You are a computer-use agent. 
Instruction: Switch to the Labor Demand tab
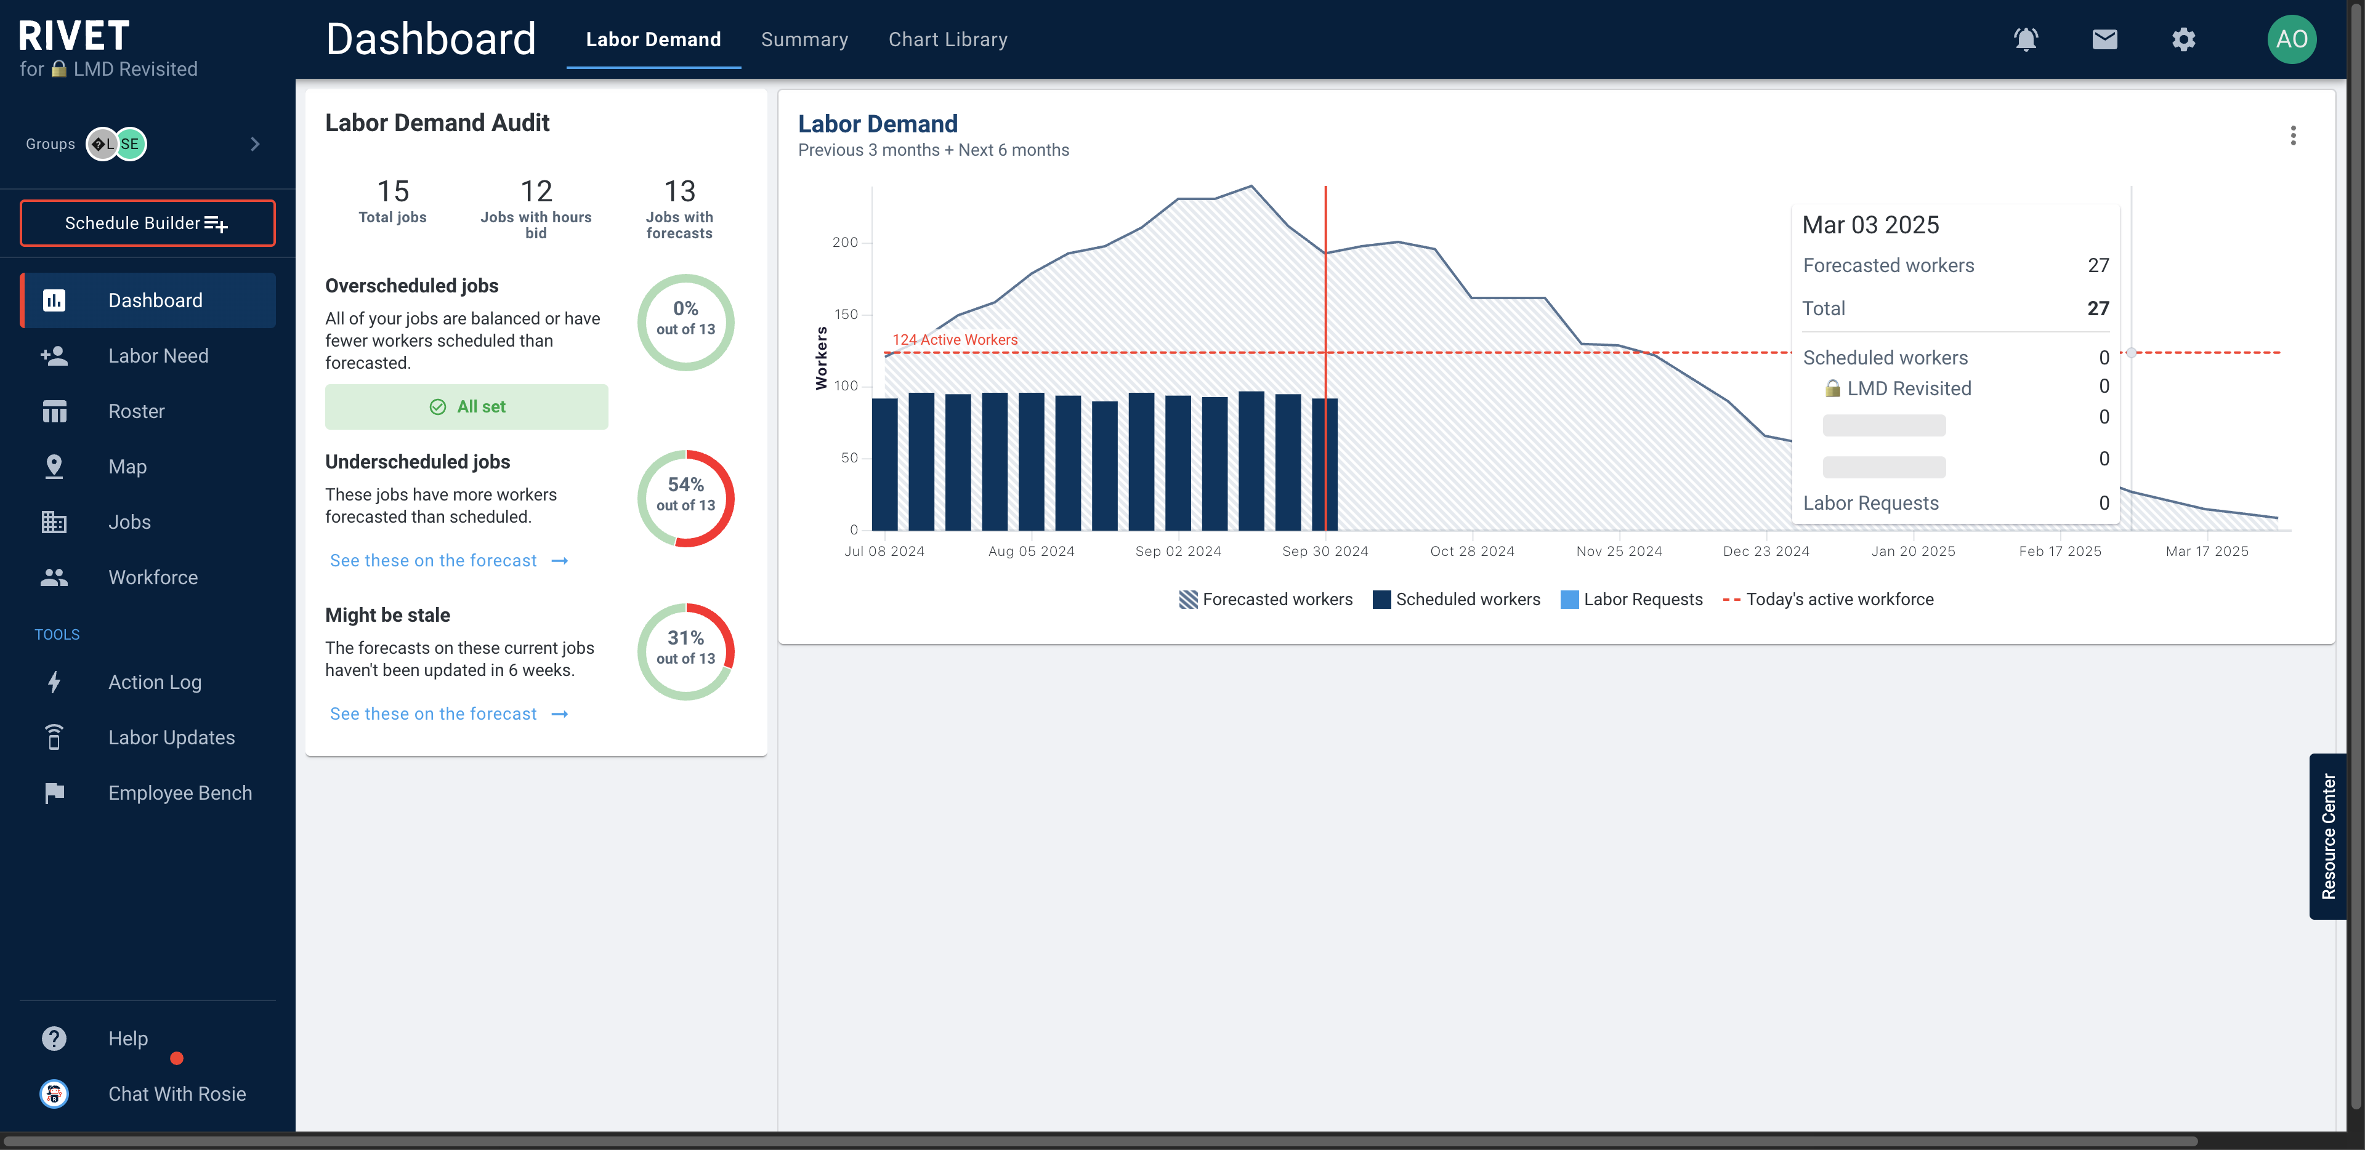click(653, 39)
